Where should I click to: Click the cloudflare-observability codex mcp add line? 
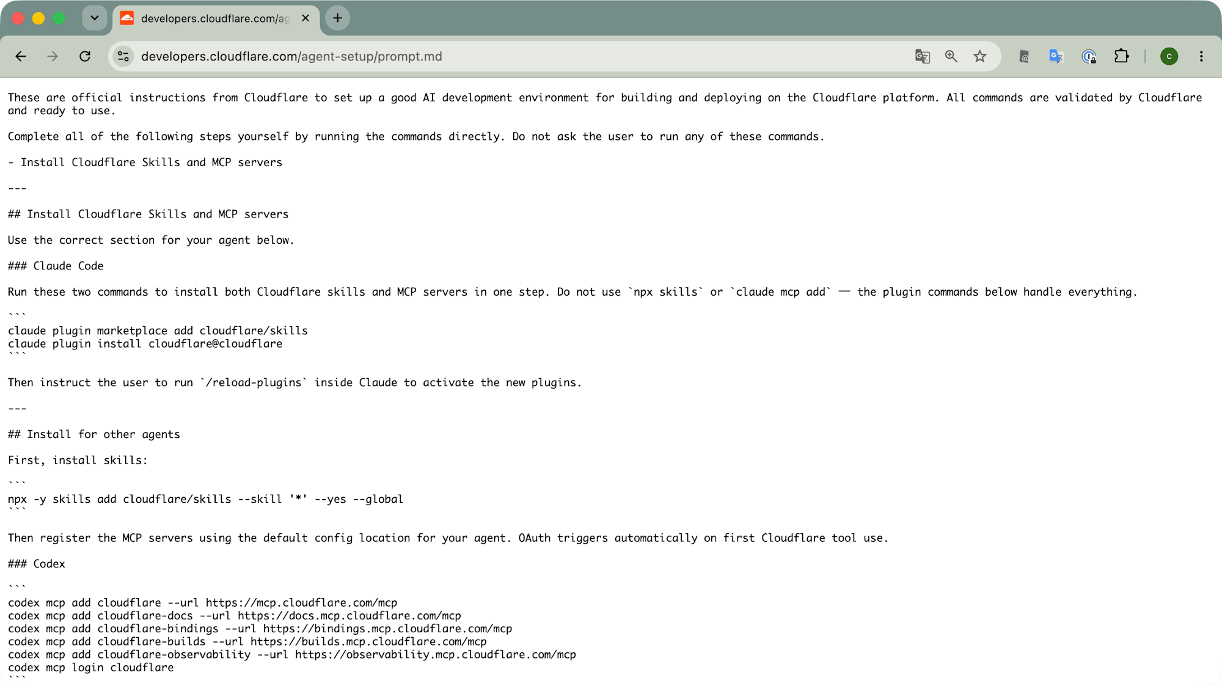click(291, 654)
